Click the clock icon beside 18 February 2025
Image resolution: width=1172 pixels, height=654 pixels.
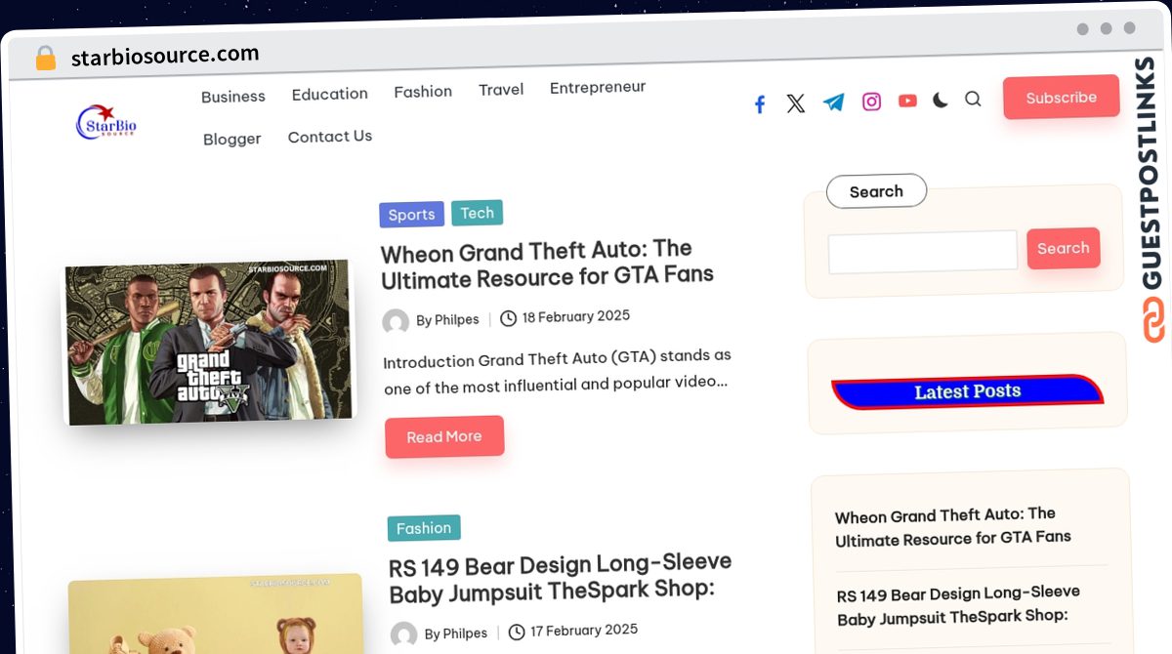pyautogui.click(x=508, y=318)
